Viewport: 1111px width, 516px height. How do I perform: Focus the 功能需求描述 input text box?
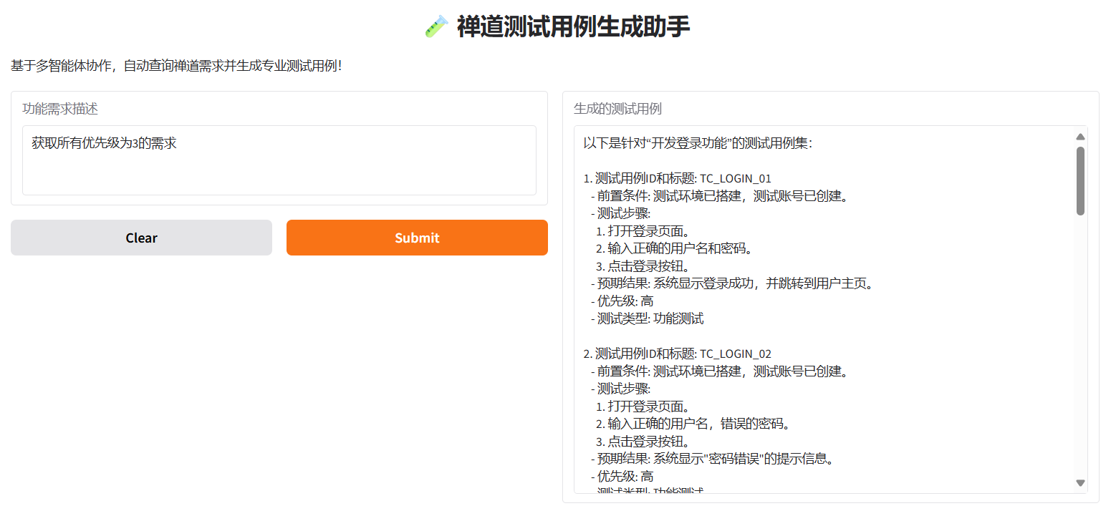(279, 160)
